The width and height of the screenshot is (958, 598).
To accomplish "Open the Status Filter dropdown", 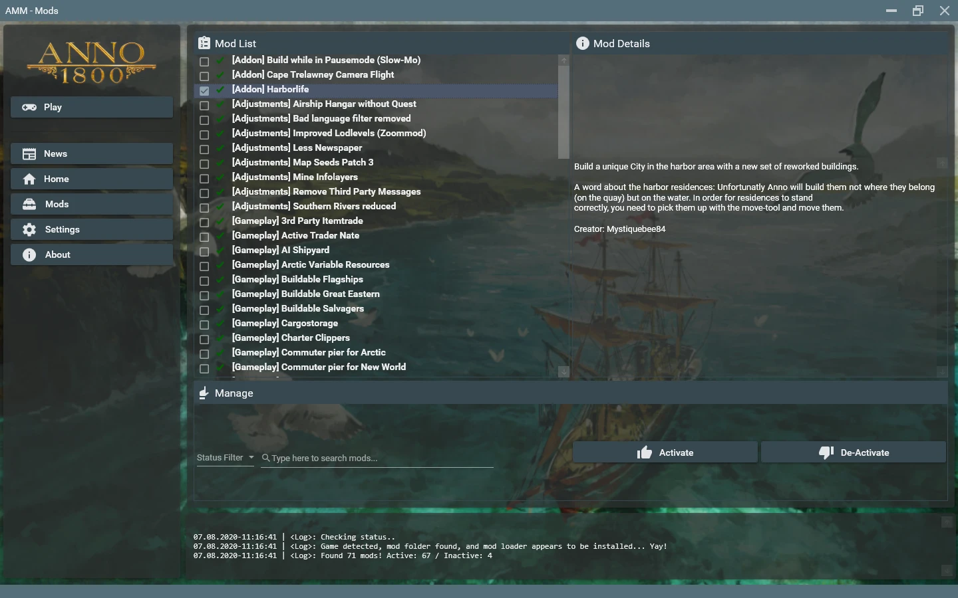I will click(x=225, y=458).
